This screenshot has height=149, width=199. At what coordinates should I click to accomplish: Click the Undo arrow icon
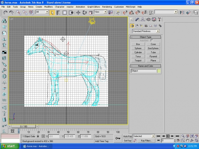(x=5, y=13)
